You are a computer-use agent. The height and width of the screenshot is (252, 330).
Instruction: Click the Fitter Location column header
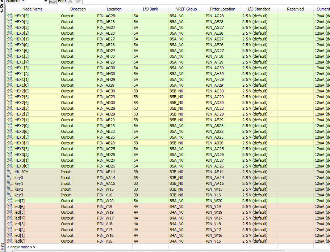[x=223, y=9]
